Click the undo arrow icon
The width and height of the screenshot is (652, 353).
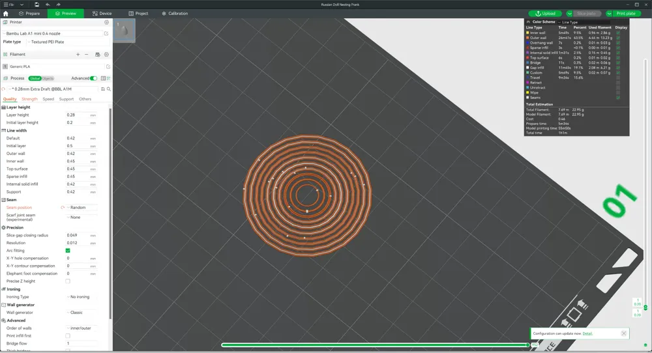[48, 5]
